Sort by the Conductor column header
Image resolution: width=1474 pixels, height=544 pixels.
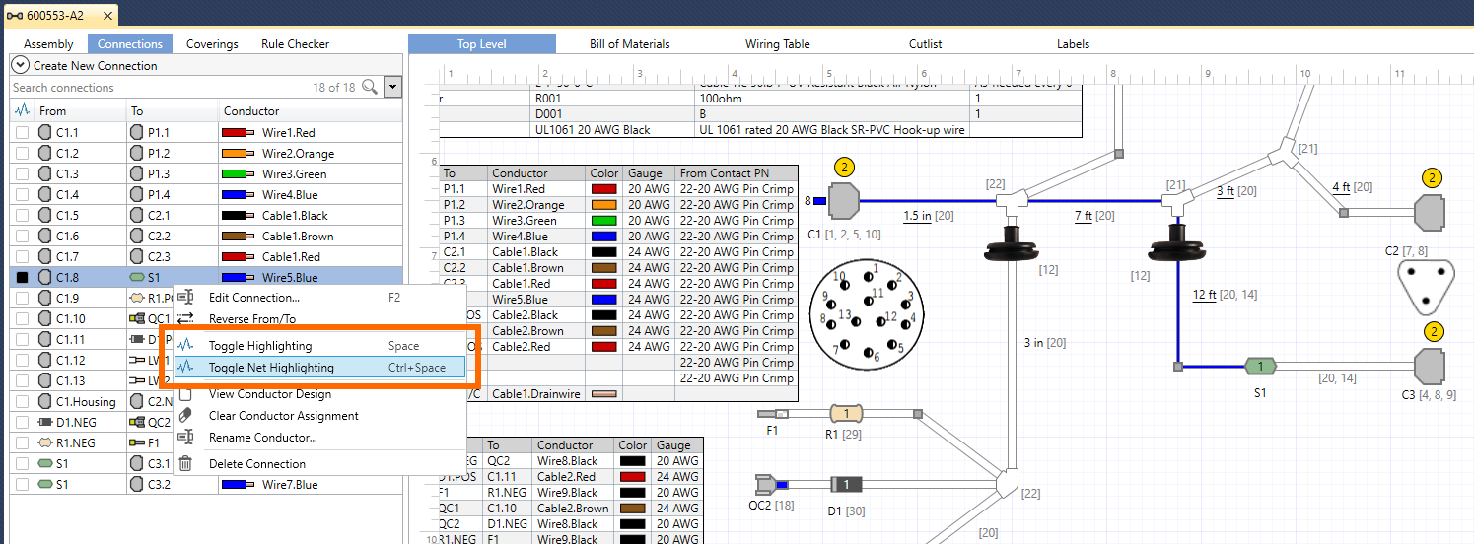click(310, 111)
